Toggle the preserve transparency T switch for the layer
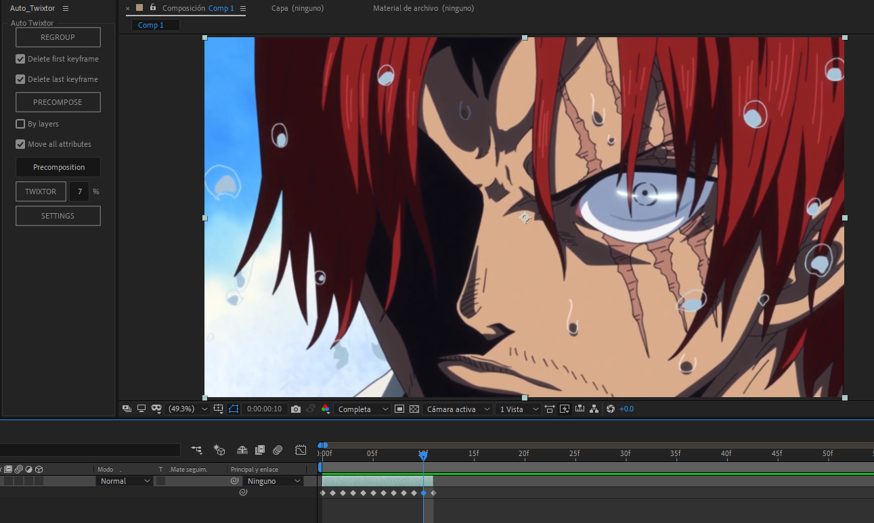This screenshot has width=874, height=523. [x=160, y=481]
